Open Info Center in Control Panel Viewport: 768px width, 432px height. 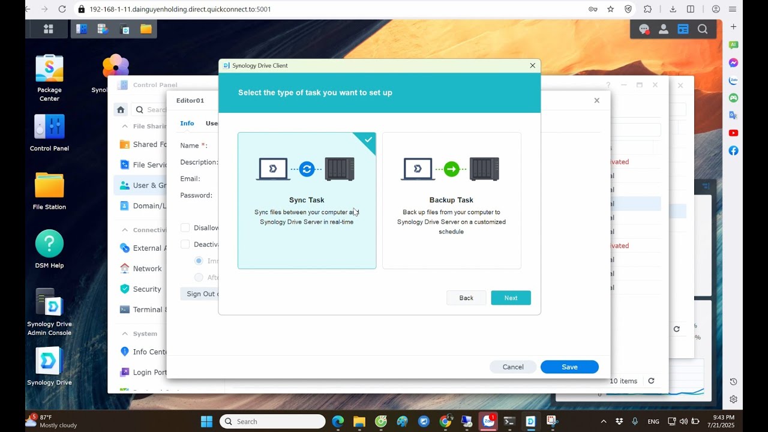(x=143, y=352)
